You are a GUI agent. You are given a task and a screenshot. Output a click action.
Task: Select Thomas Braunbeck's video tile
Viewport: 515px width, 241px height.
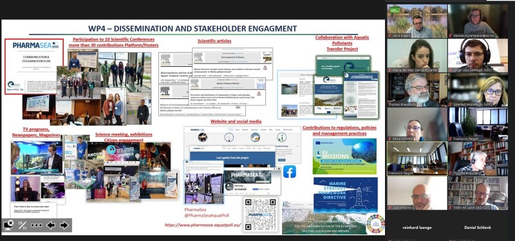click(417, 90)
